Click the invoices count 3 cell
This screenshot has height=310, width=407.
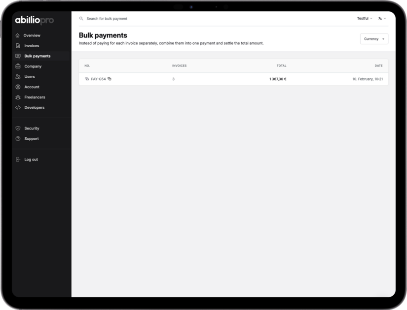[x=173, y=79]
